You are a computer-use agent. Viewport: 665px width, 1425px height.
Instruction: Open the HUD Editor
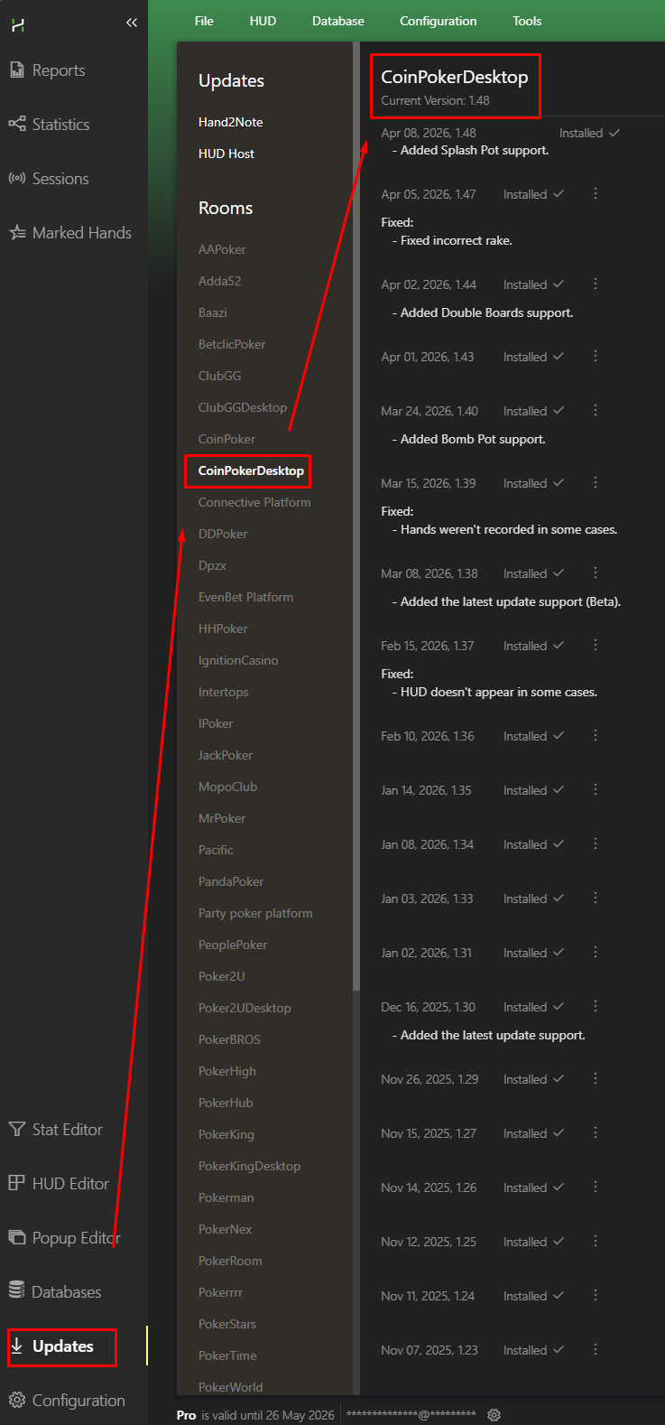(59, 1184)
